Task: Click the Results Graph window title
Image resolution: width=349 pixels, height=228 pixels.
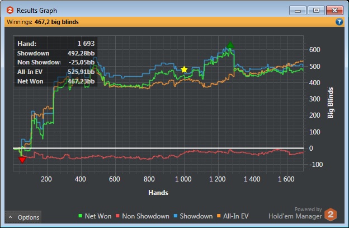Action: tap(37, 11)
